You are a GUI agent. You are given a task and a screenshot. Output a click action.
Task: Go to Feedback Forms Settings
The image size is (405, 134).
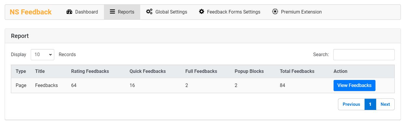(230, 12)
